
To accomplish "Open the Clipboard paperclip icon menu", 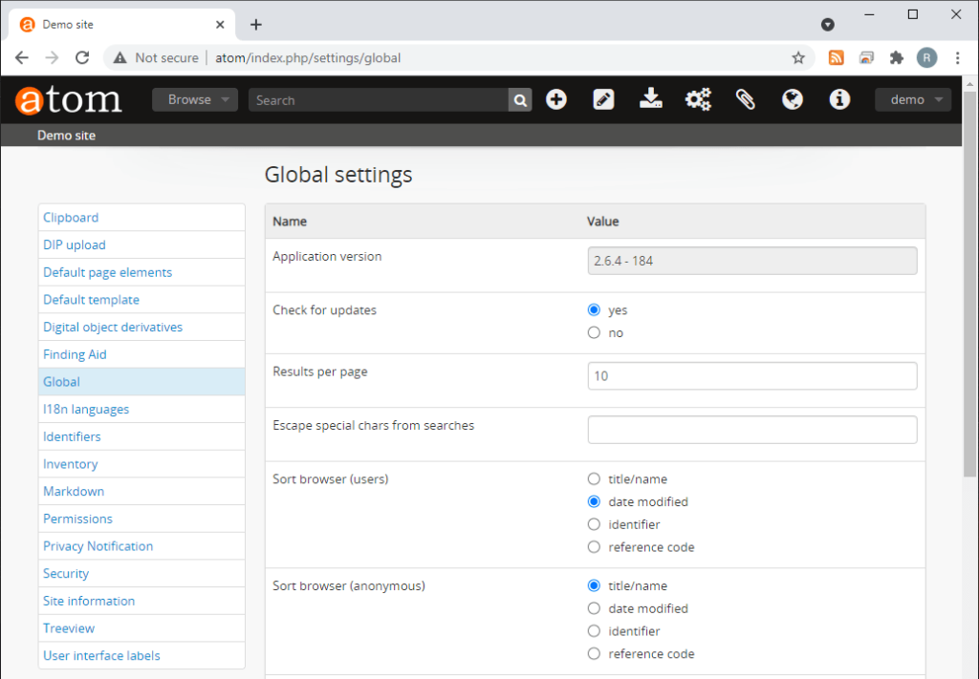I will click(746, 99).
